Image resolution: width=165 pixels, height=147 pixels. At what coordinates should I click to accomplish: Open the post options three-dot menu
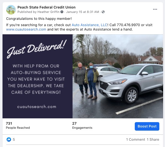155,9
